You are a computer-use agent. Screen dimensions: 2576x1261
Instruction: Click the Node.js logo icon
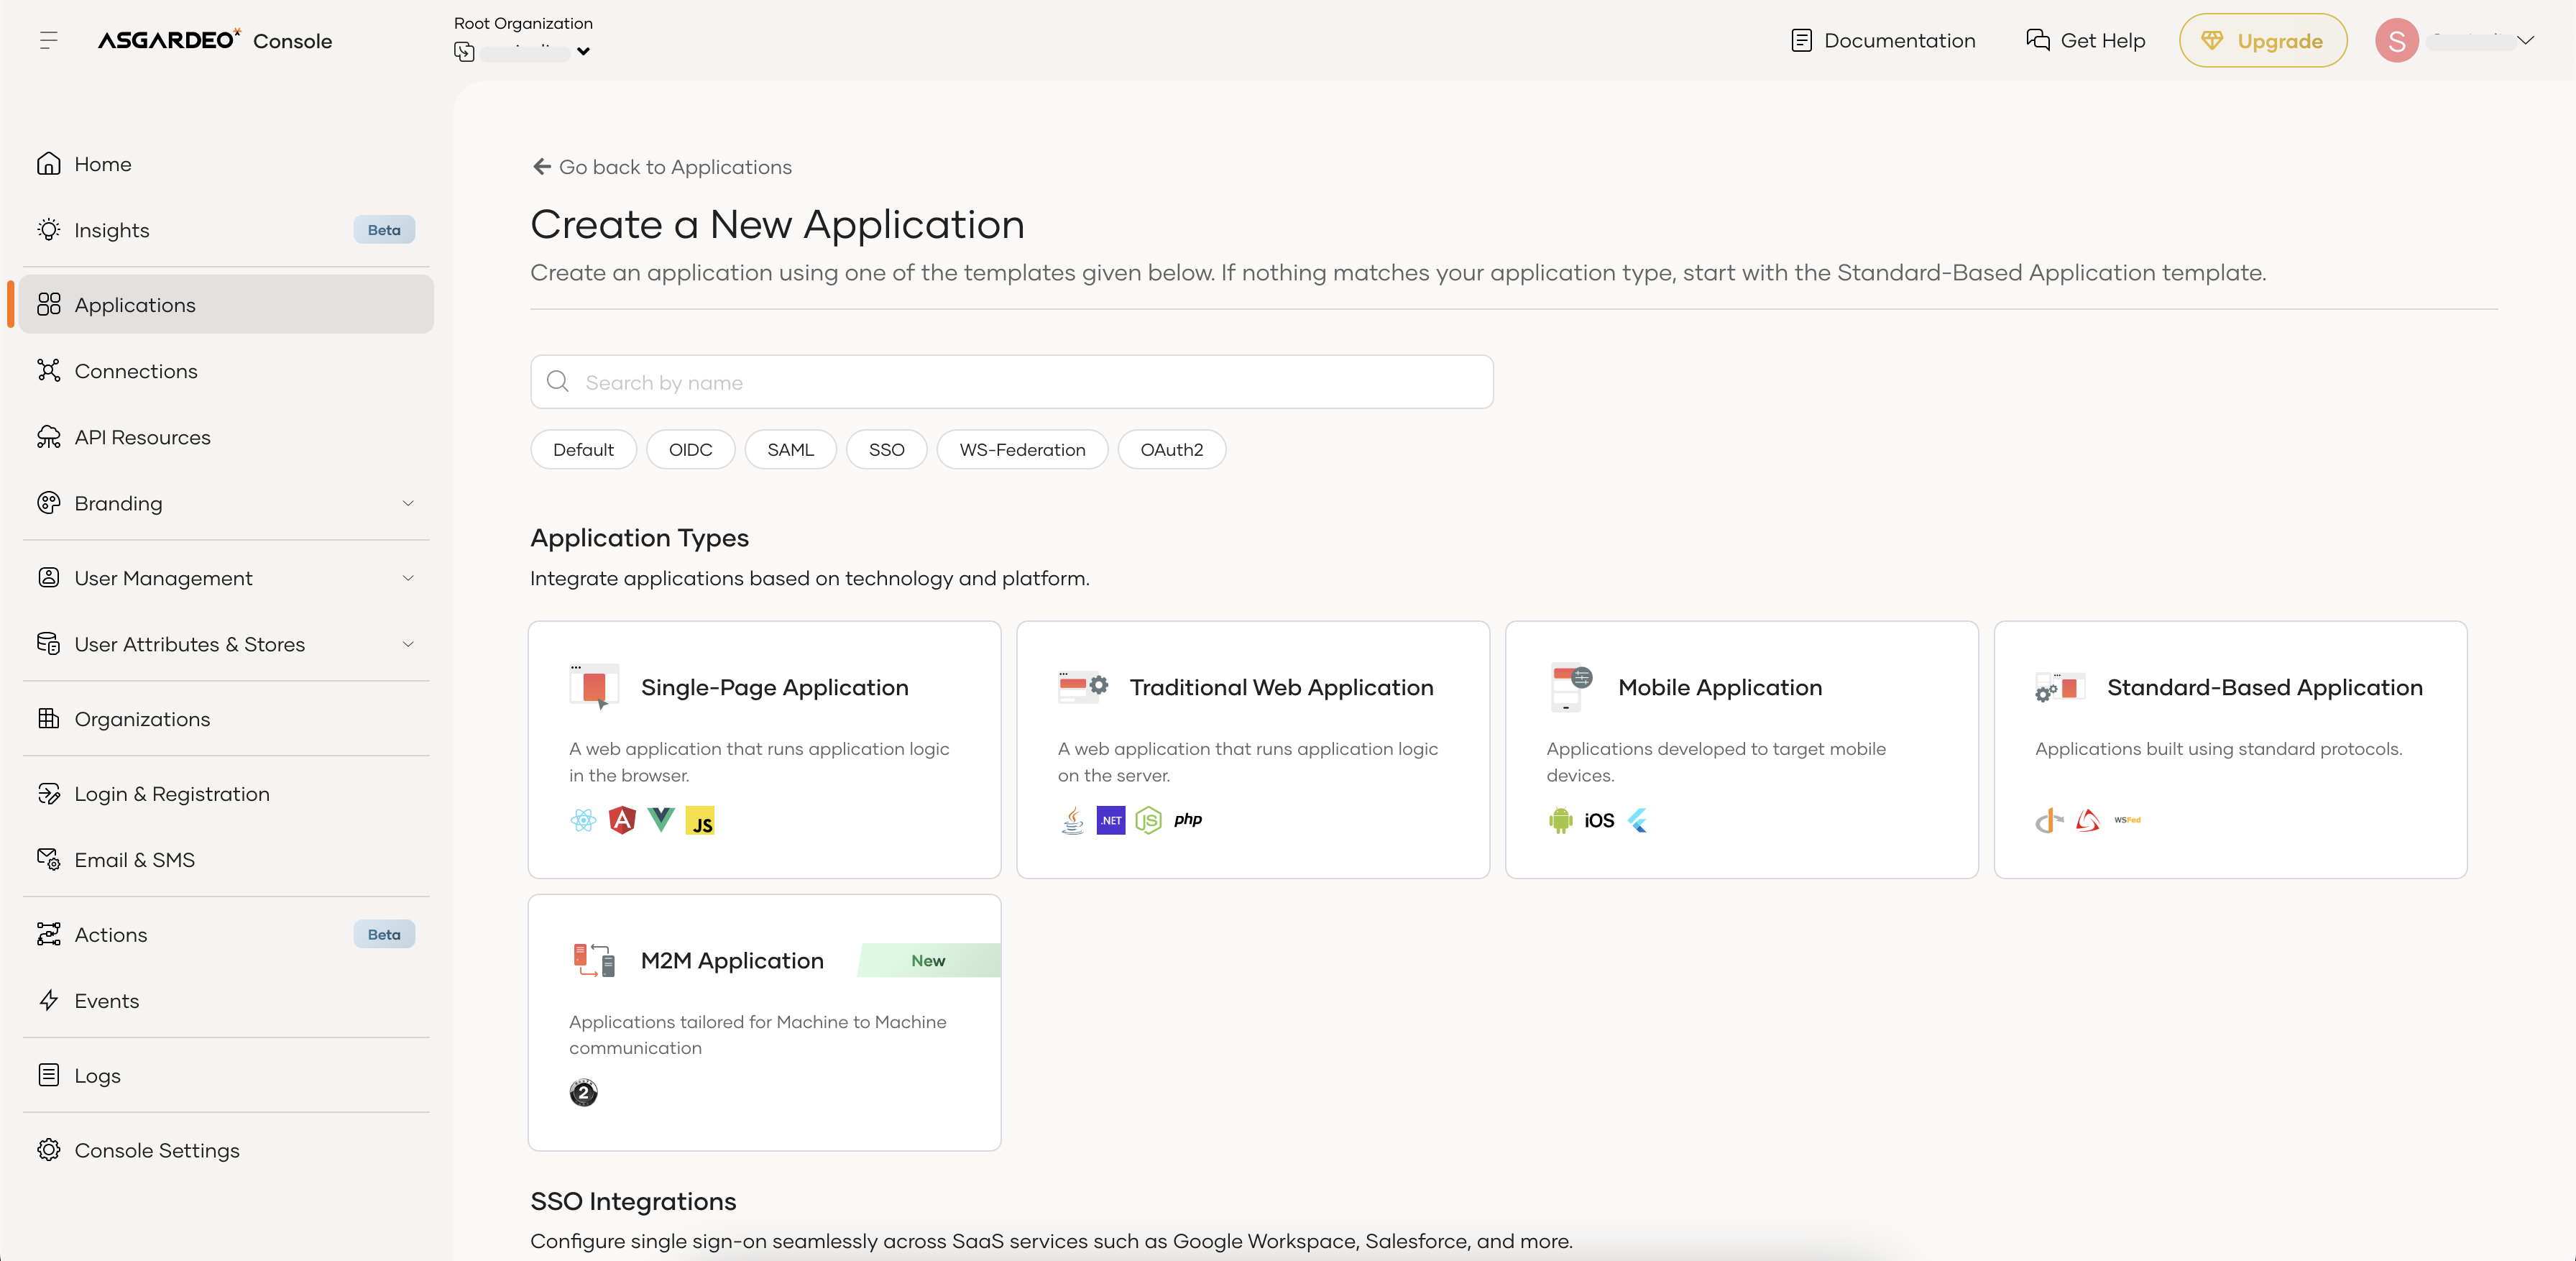[1149, 821]
